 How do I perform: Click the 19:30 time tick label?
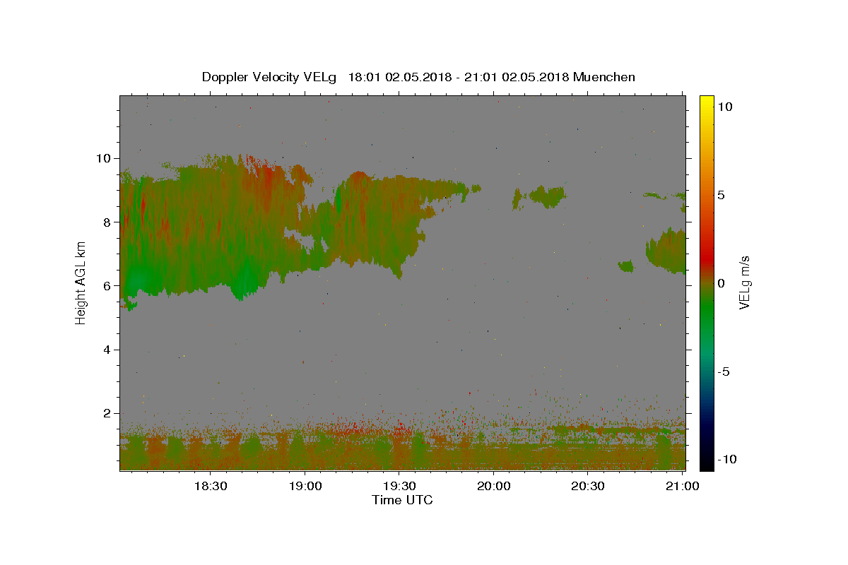pyautogui.click(x=399, y=486)
